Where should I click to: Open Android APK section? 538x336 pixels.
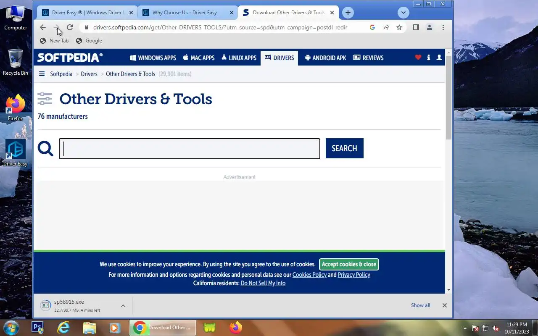325,58
